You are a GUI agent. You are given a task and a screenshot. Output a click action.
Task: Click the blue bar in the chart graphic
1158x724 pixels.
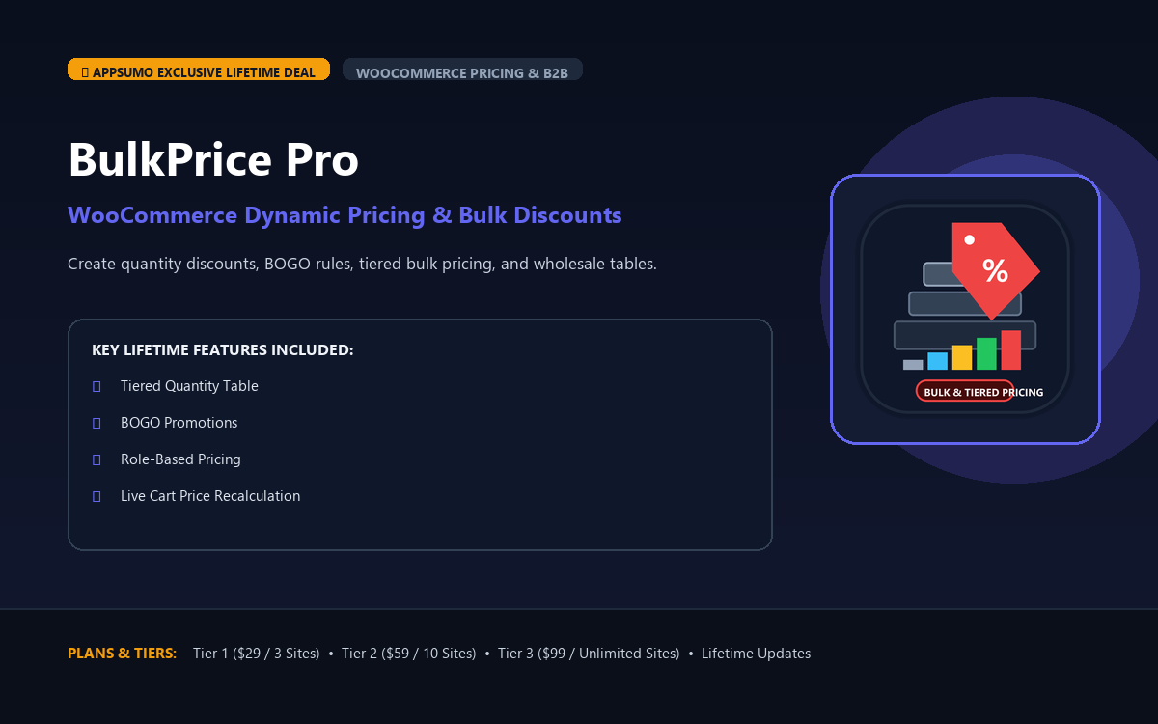937,361
